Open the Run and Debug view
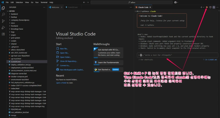The image size is (220, 118). pyautogui.click(x=3, y=28)
